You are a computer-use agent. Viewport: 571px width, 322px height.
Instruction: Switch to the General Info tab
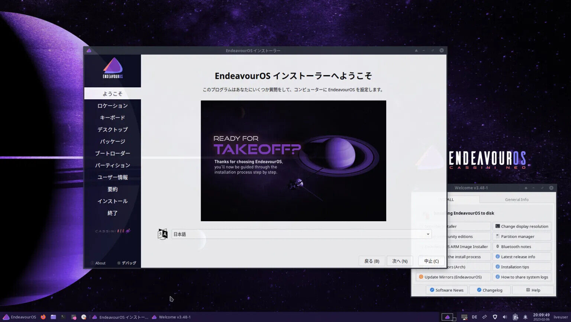point(516,200)
